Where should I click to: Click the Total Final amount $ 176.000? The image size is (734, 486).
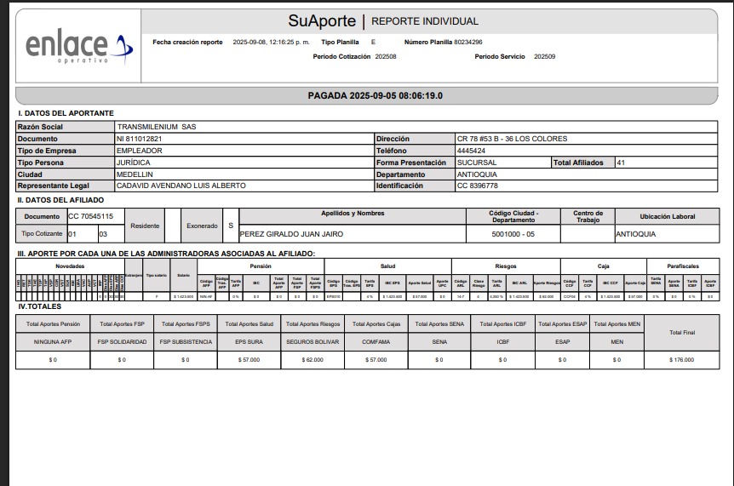click(681, 360)
